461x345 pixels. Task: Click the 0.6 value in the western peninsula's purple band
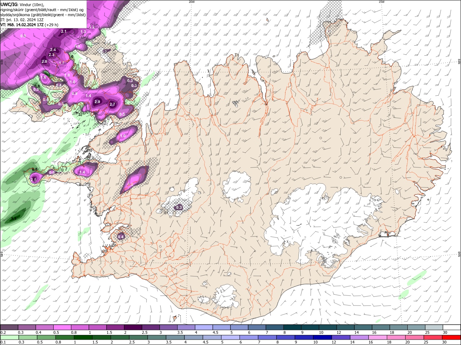click(x=52, y=172)
